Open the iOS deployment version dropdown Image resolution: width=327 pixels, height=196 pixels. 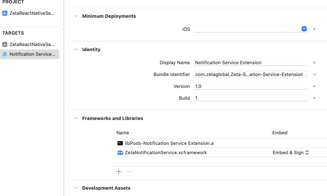(x=304, y=29)
